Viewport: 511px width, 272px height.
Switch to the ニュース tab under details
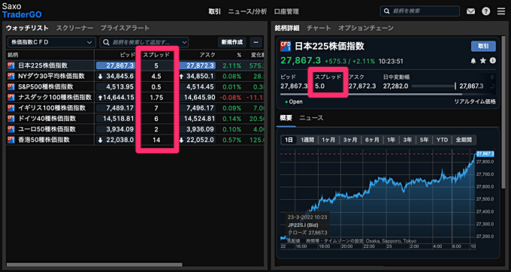tap(311, 118)
